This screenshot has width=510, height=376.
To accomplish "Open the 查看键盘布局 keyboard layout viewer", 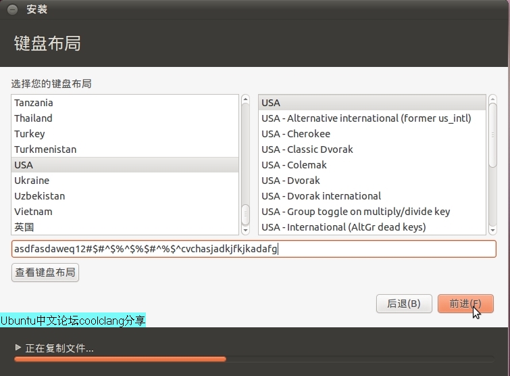I will point(45,273).
